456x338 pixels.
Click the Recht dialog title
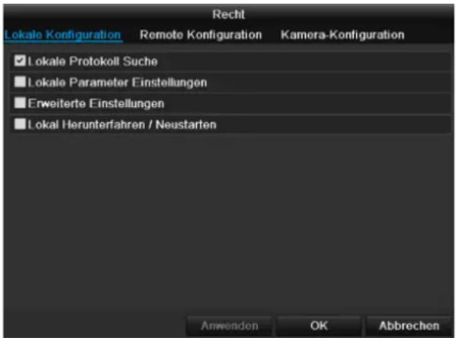click(229, 14)
